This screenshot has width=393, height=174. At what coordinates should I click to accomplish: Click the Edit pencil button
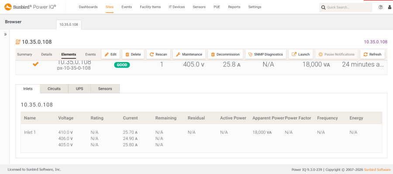pyautogui.click(x=110, y=55)
